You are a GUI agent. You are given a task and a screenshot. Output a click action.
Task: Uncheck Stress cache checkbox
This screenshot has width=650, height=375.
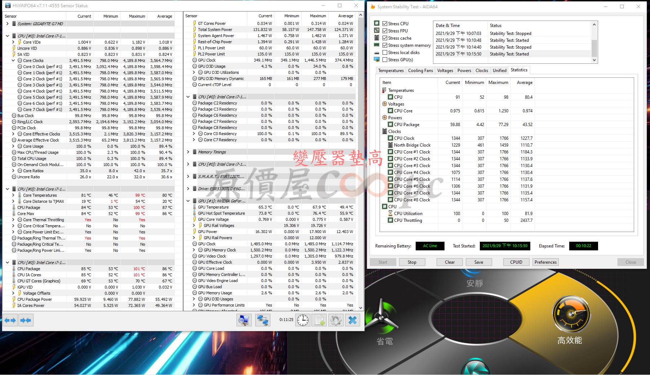tap(385, 38)
